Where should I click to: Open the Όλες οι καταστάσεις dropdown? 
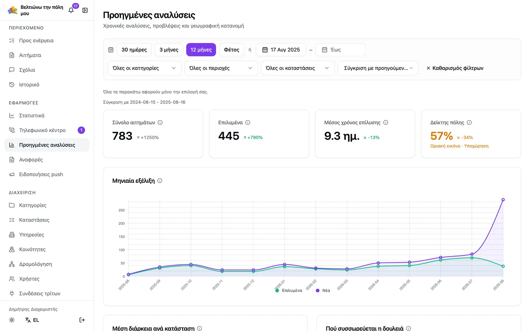pyautogui.click(x=298, y=68)
